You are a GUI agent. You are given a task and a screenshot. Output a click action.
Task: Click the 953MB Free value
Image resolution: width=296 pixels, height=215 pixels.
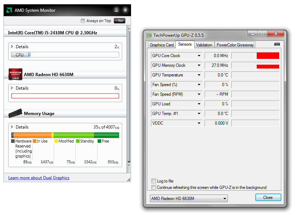point(113,162)
